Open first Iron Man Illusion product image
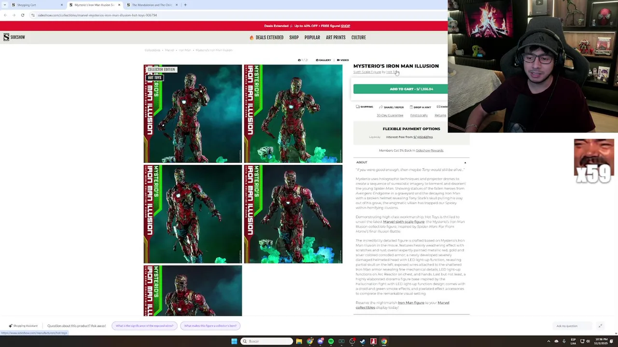618x347 pixels. [x=193, y=114]
